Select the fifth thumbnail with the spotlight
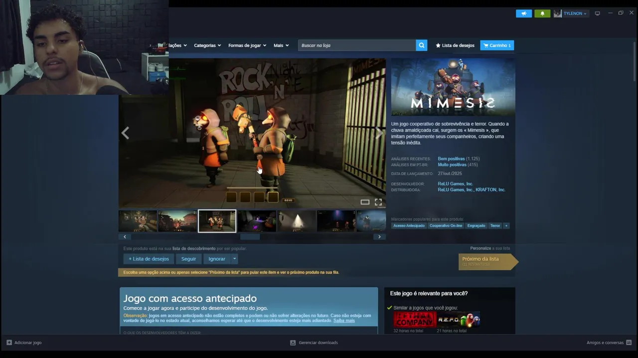This screenshot has width=638, height=358. click(297, 221)
